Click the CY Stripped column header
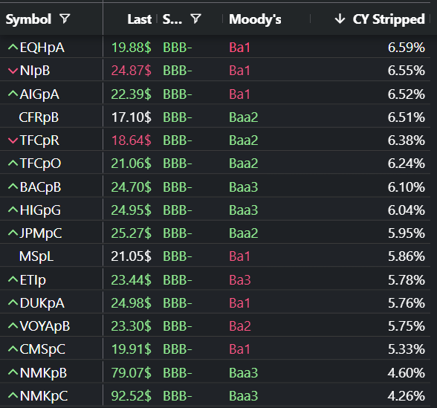Image resolution: width=437 pixels, height=408 pixels. click(389, 19)
